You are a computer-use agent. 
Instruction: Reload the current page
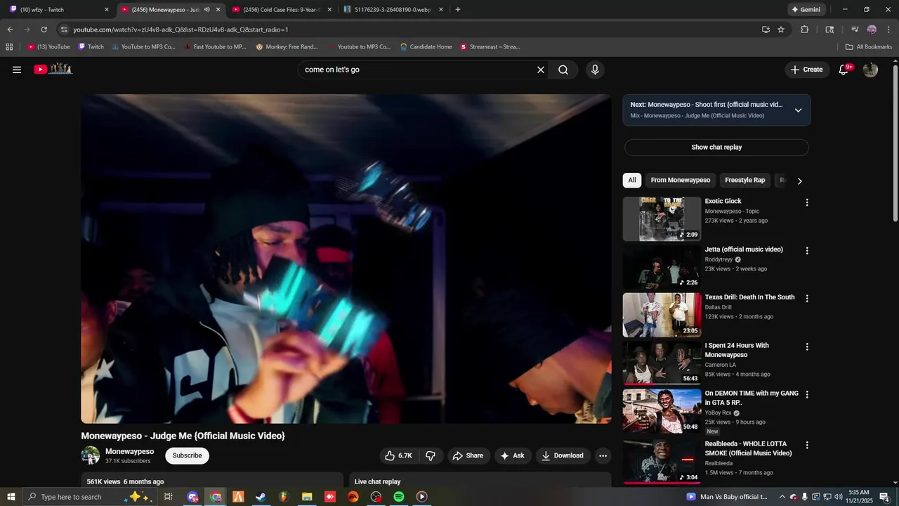pos(44,30)
